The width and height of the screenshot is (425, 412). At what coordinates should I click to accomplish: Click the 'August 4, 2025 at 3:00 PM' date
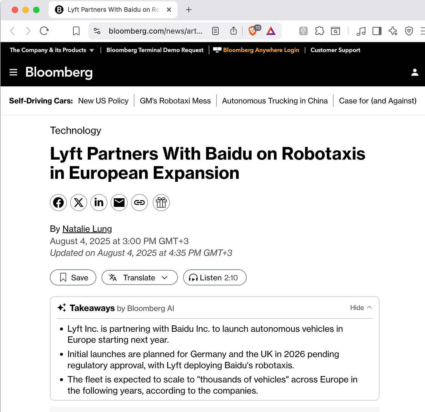pos(119,241)
